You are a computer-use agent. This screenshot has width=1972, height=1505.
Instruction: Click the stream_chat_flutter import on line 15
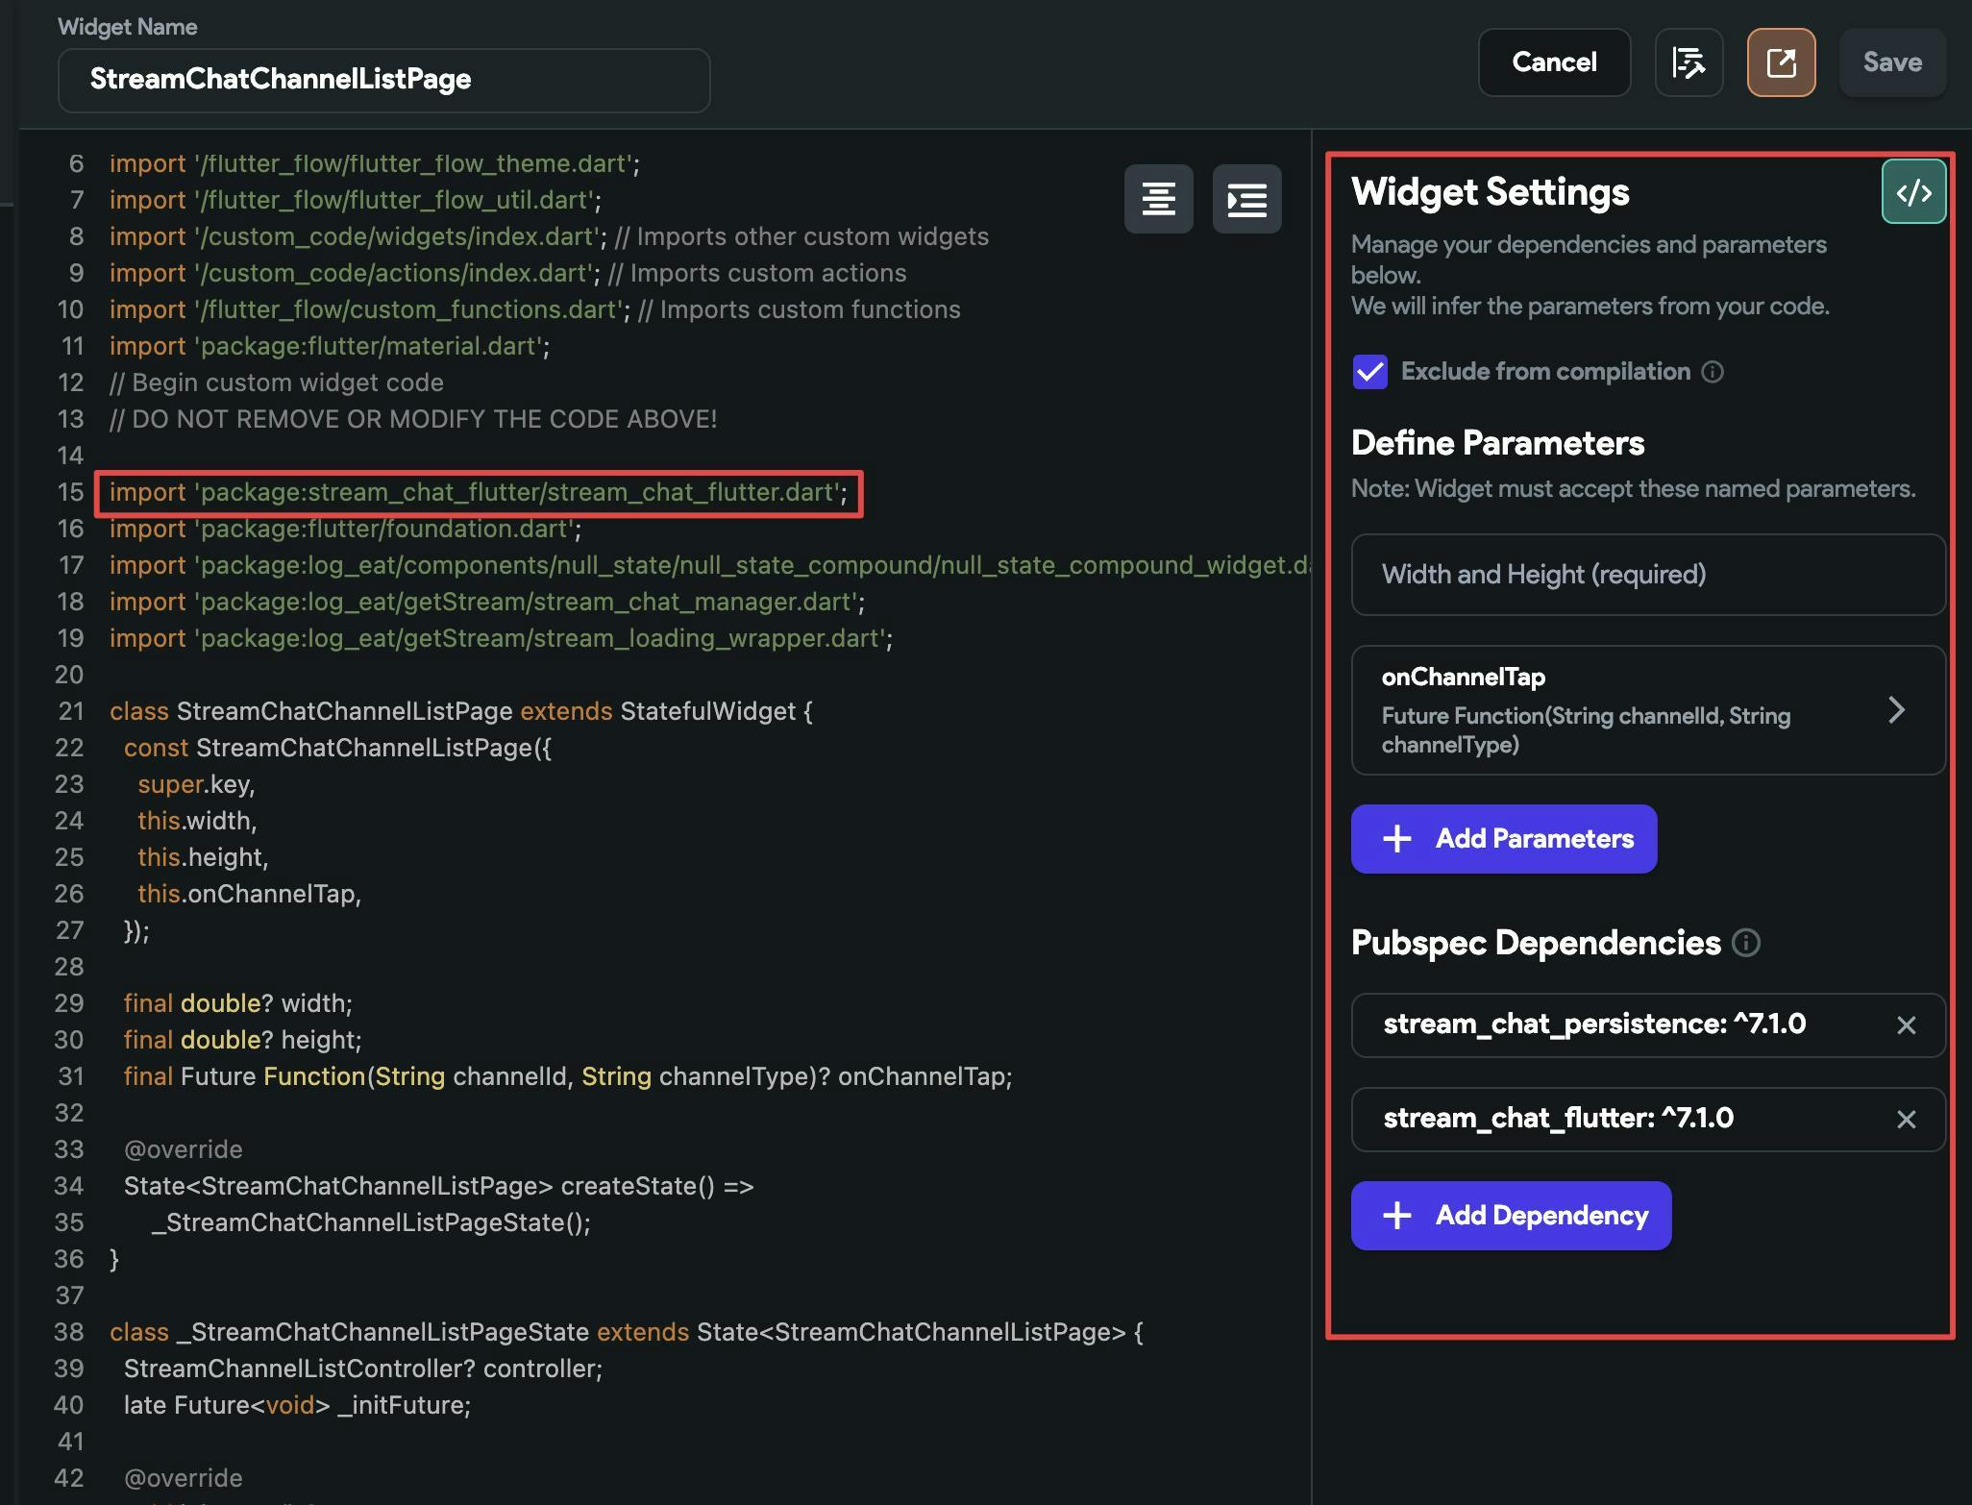coord(478,493)
